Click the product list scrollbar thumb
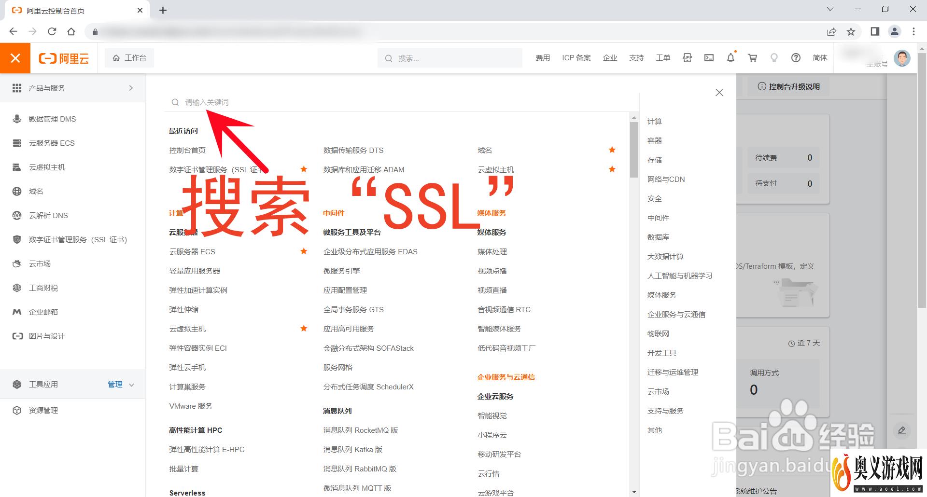927x497 pixels. [634, 150]
